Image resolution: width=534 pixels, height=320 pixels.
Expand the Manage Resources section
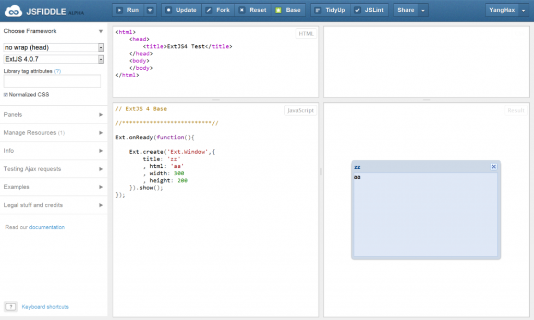(x=54, y=133)
